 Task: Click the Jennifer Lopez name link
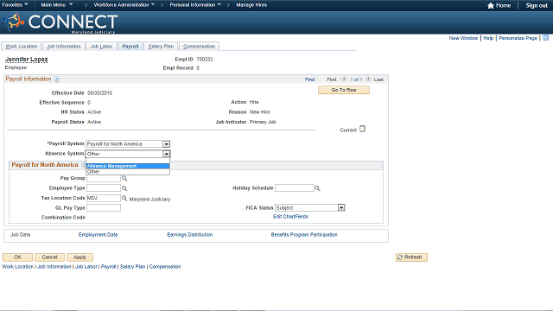coord(27,60)
